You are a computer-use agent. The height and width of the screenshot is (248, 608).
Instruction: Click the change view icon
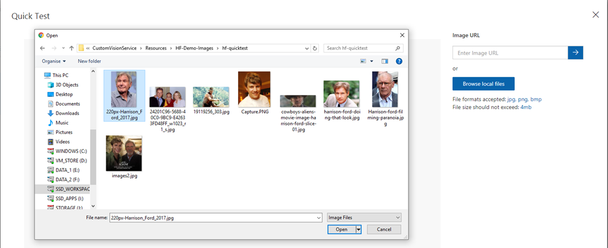(363, 61)
